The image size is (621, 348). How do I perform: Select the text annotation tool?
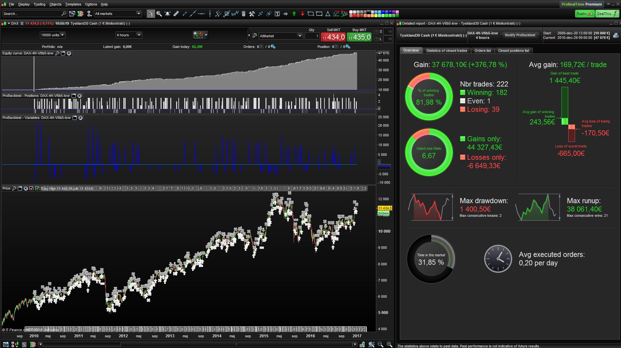coord(277,14)
